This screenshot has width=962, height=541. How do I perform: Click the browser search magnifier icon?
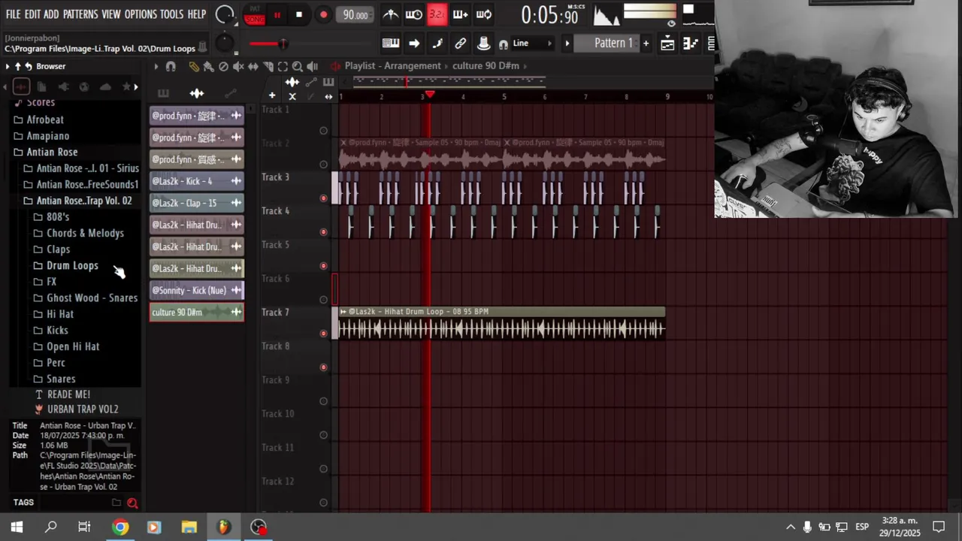(x=132, y=503)
